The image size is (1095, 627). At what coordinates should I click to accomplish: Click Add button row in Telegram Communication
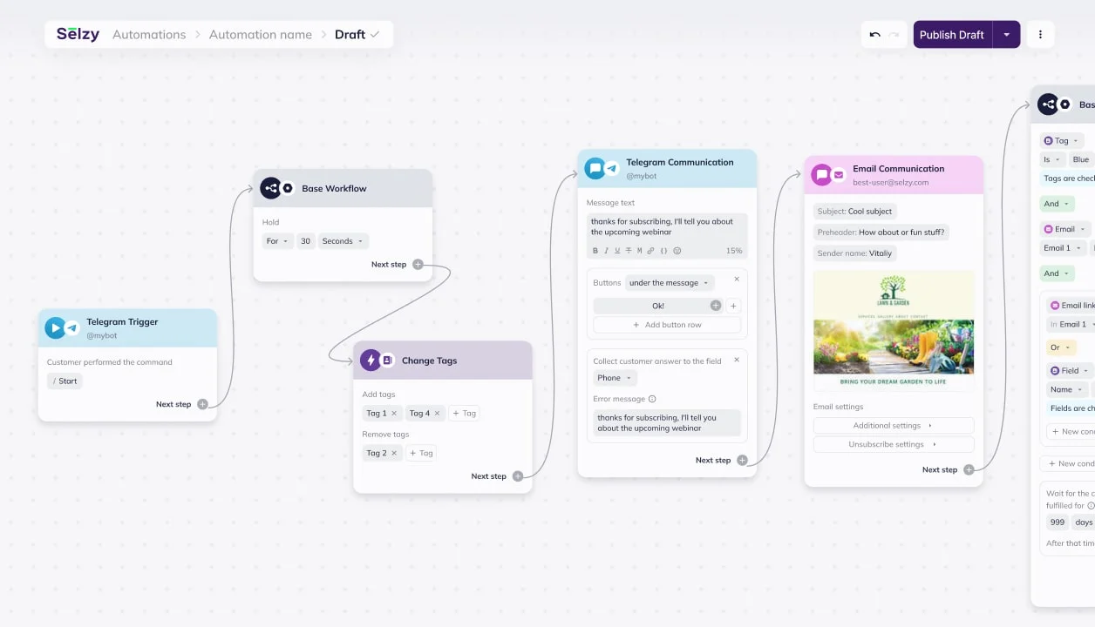click(x=666, y=324)
